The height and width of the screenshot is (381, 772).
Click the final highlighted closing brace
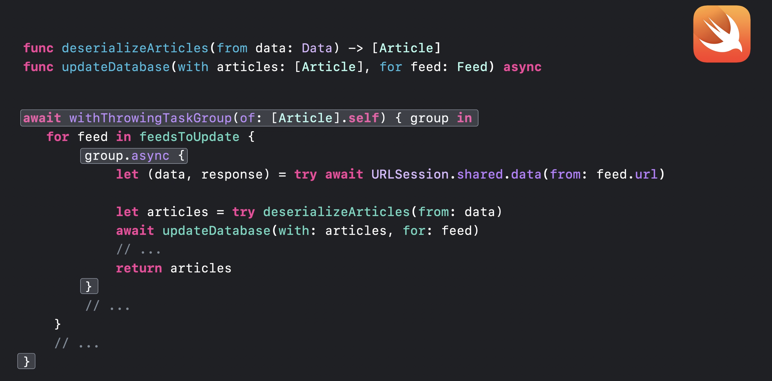coord(26,361)
